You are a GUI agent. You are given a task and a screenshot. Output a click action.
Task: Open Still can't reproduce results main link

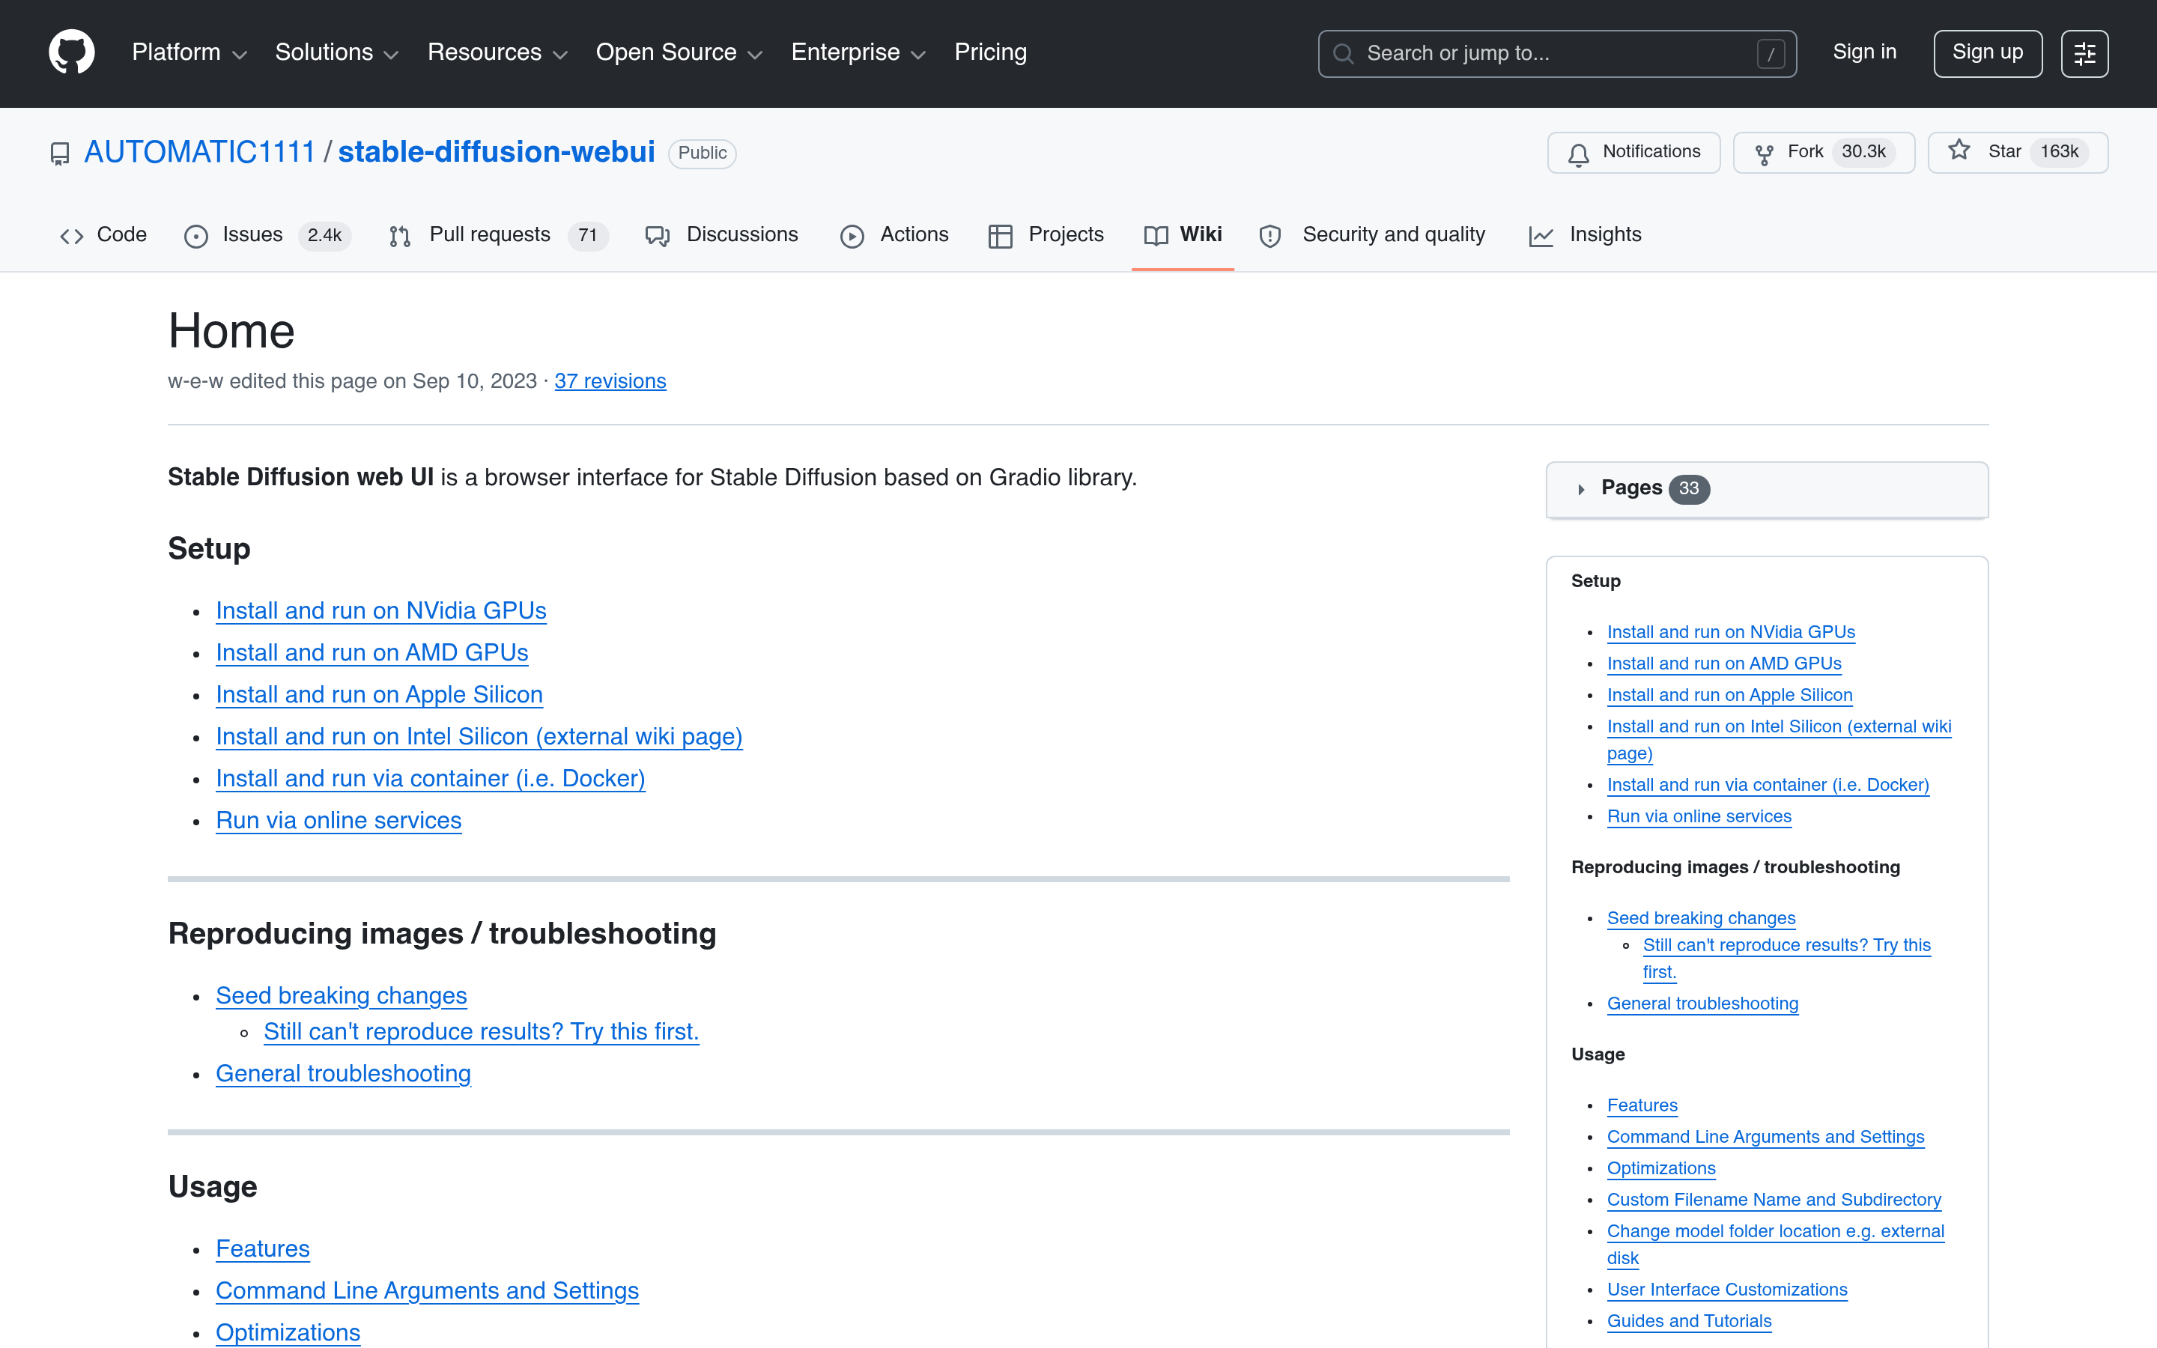coord(482,1031)
